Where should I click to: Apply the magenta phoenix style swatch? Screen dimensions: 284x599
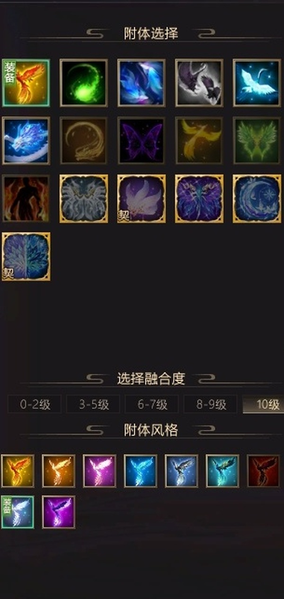pyautogui.click(x=99, y=471)
